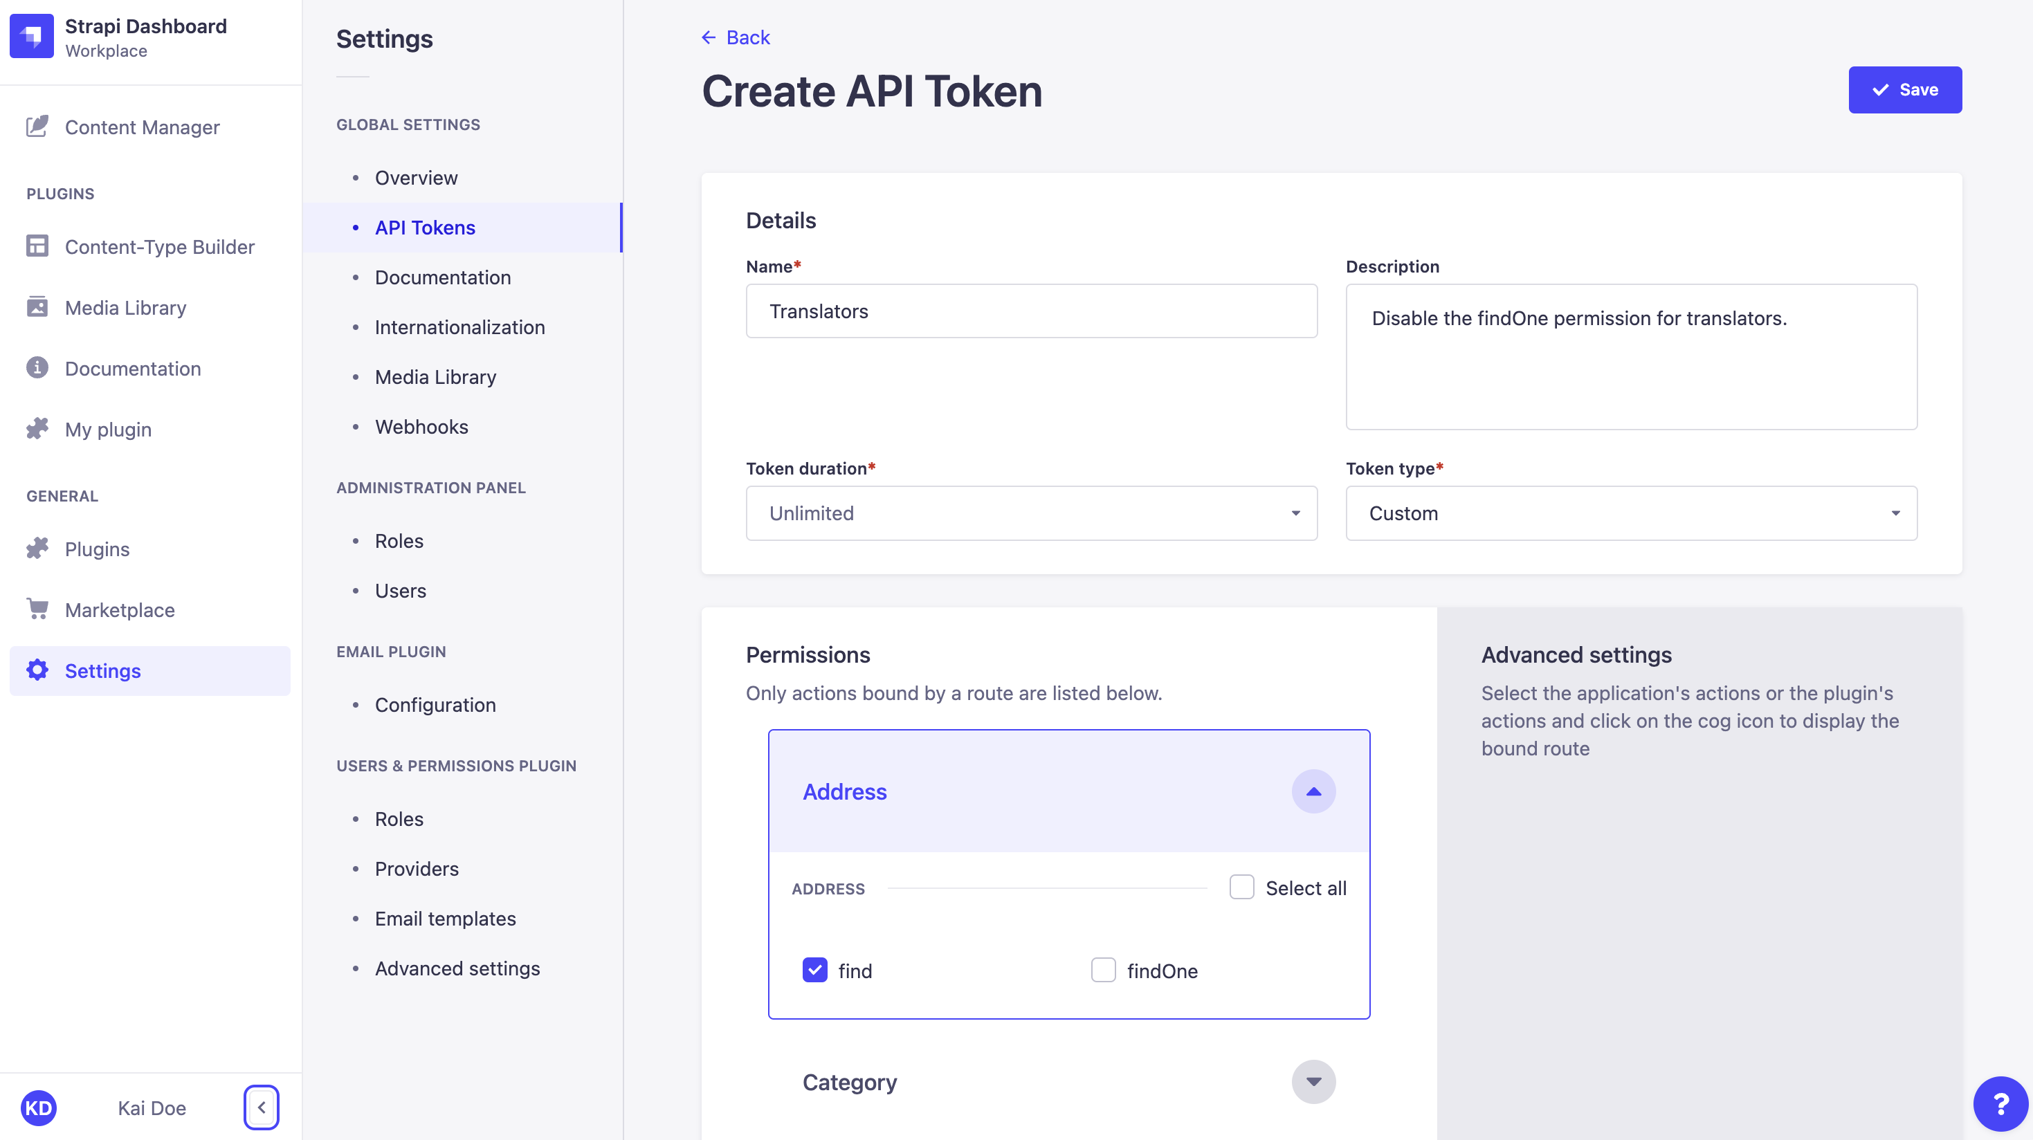Expand the Category permissions section
The width and height of the screenshot is (2033, 1140).
tap(1313, 1082)
